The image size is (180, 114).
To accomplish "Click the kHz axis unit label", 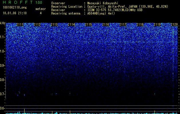I will 3,23.
